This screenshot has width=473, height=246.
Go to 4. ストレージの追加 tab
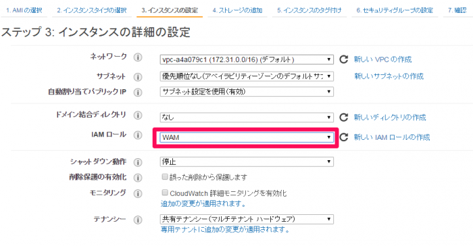pyautogui.click(x=237, y=10)
